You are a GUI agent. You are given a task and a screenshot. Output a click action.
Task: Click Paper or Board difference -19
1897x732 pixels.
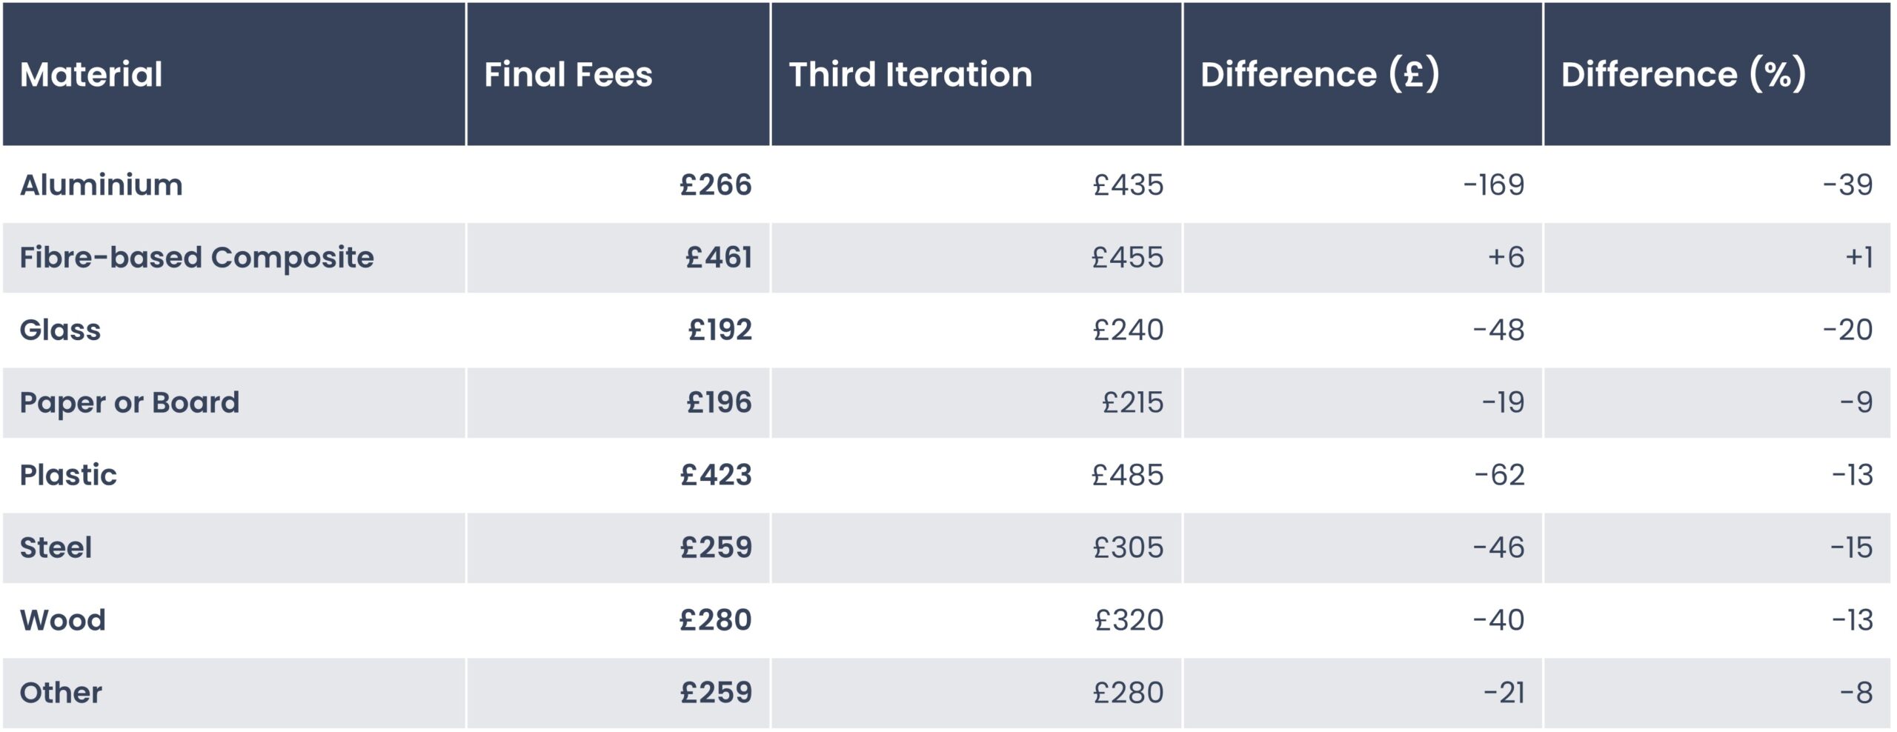(x=1503, y=402)
